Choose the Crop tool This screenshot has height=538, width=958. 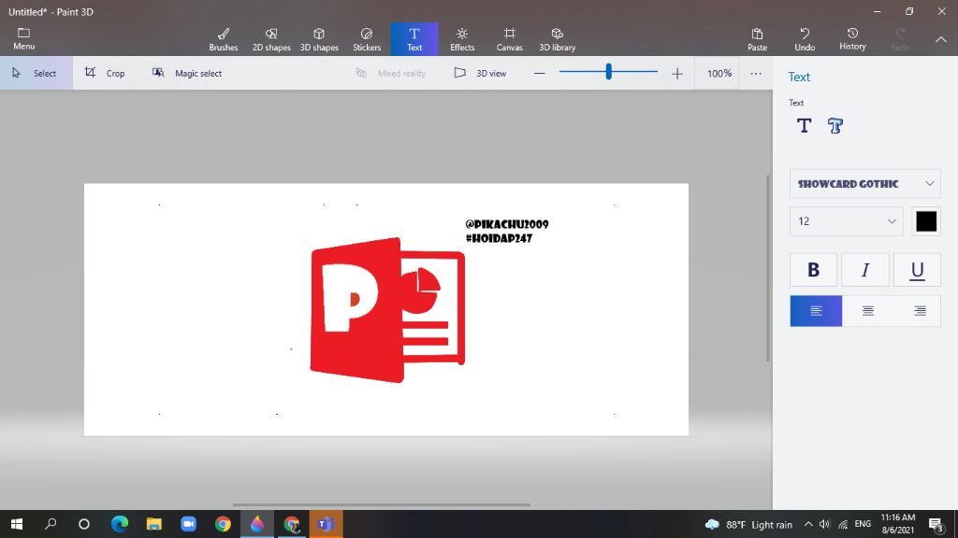pos(105,73)
